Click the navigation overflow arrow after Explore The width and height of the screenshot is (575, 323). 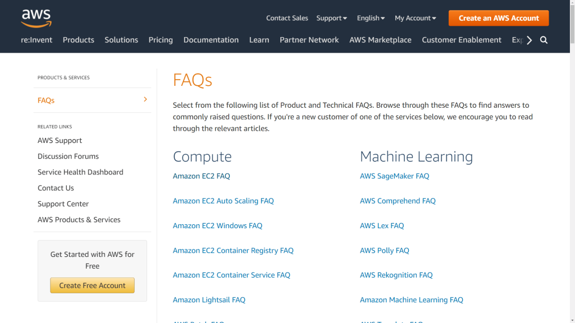(x=528, y=40)
